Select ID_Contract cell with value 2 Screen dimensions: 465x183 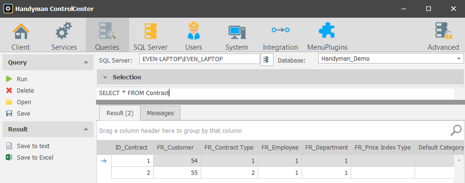(132, 172)
